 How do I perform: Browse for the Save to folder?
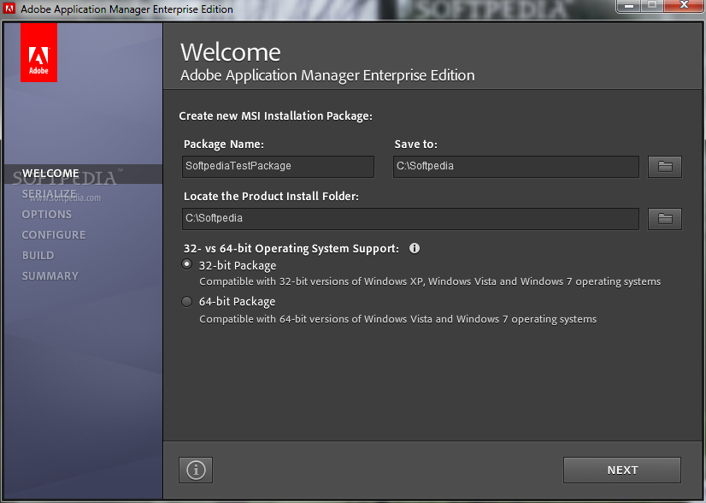(665, 166)
